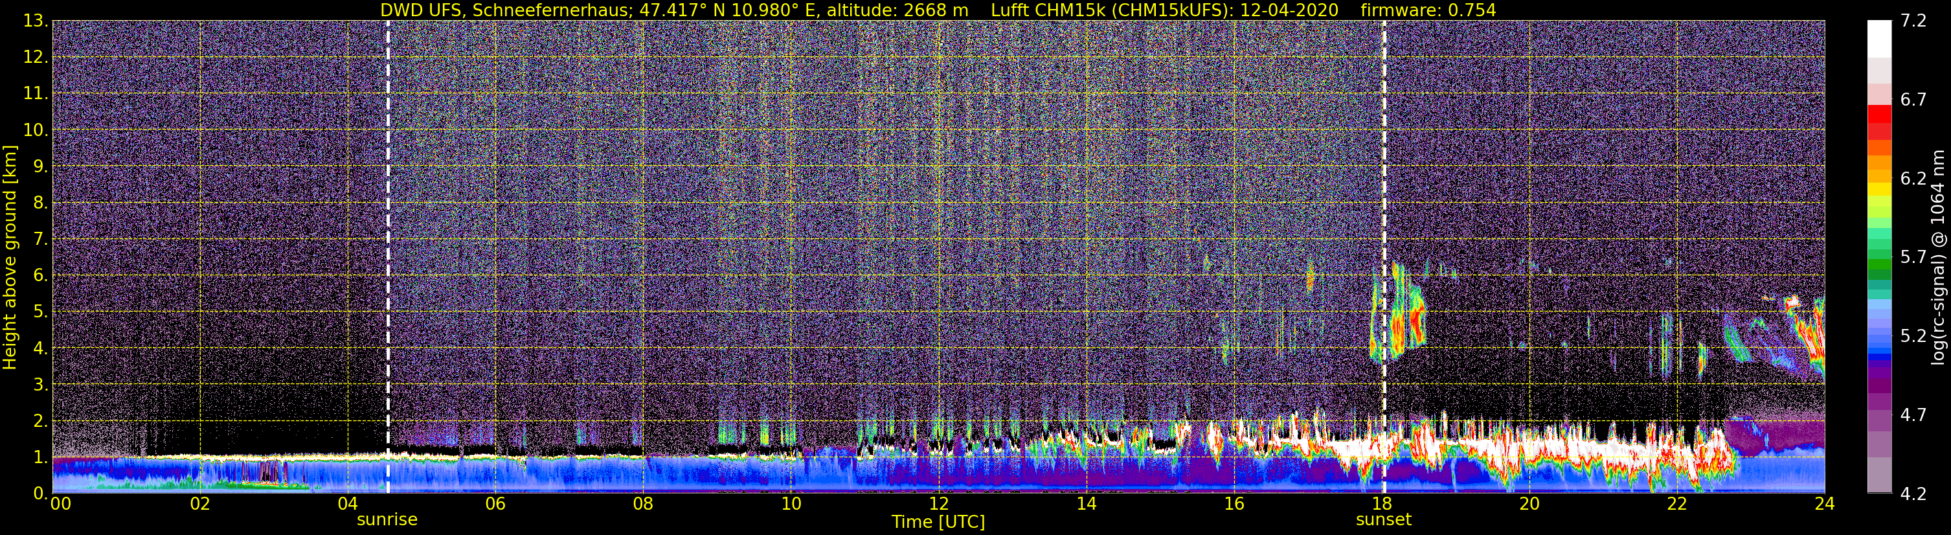1951x535 pixels.
Task: Click the 'firmware: 0.754' text
Action: (x=1428, y=10)
